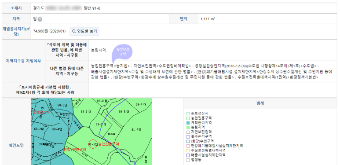Click the 1,111 ㎡ area value
This screenshot has width=340, height=165.
click(x=208, y=19)
